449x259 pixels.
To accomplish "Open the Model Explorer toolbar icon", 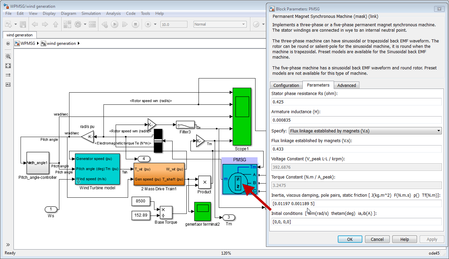I will [x=92, y=24].
